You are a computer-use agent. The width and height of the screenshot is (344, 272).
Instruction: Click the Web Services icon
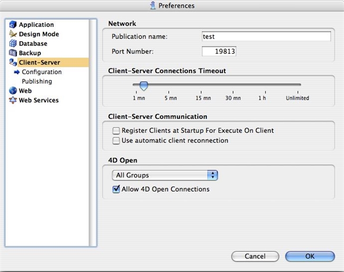[x=13, y=100]
